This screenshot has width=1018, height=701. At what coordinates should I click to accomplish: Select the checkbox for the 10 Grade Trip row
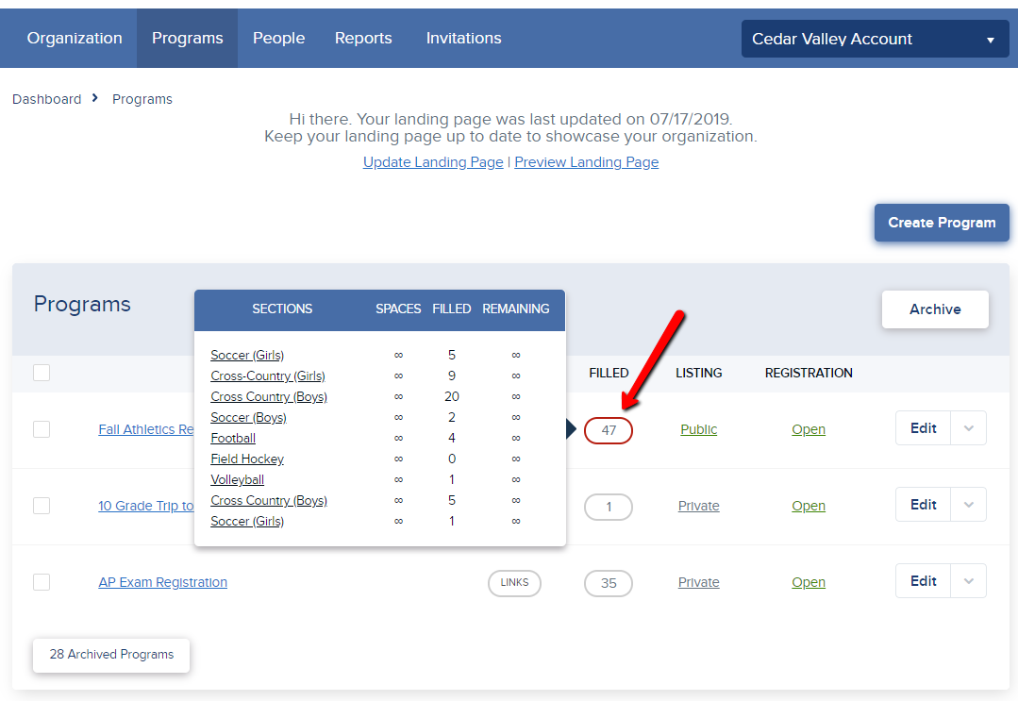click(x=42, y=506)
